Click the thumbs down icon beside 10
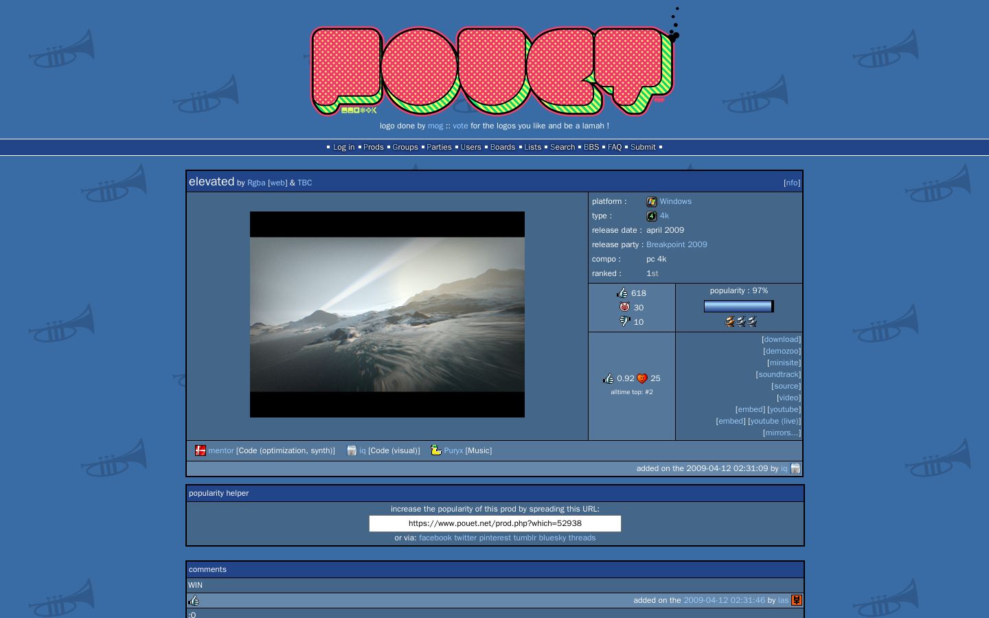 coord(624,321)
